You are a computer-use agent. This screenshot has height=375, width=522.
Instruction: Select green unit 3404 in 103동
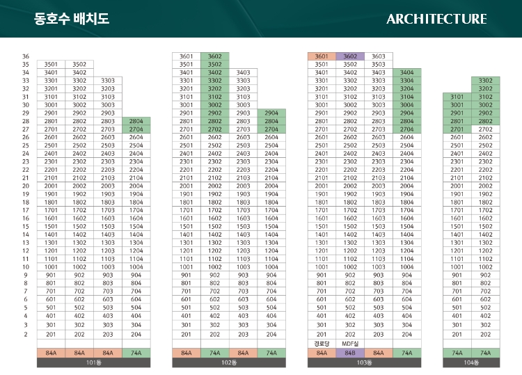coord(406,72)
